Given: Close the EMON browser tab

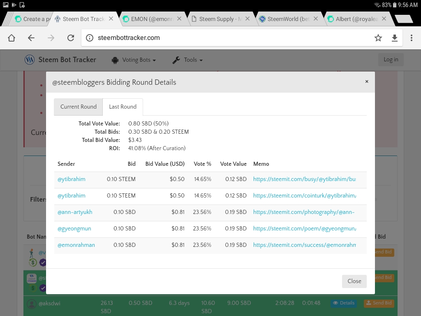Looking at the screenshot, I should pyautogui.click(x=179, y=19).
